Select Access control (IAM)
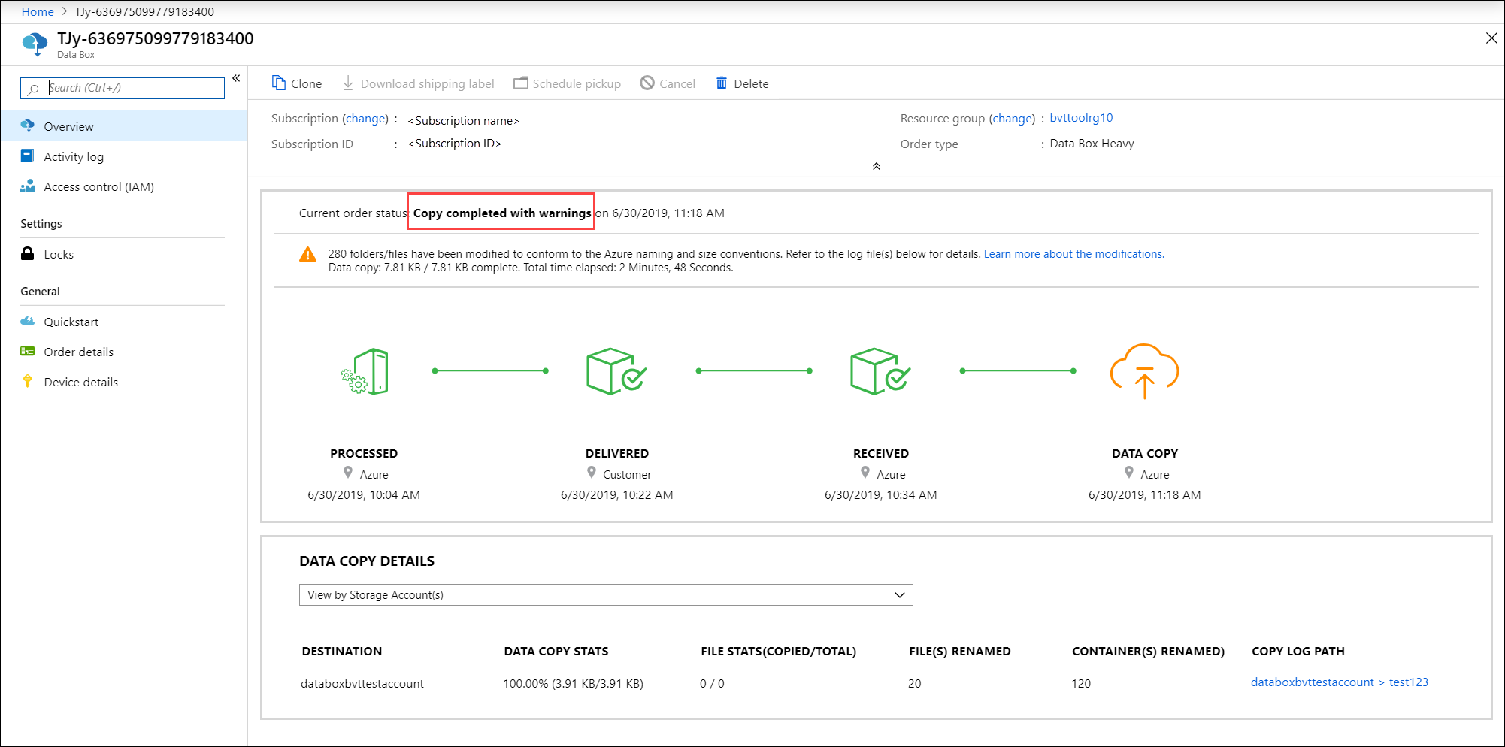The height and width of the screenshot is (747, 1505). click(x=98, y=186)
